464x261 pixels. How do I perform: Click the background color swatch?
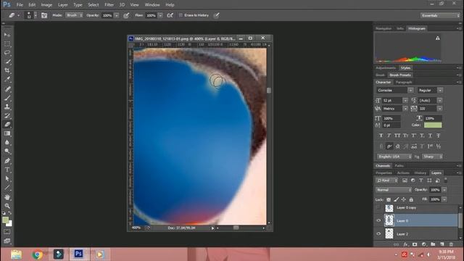click(x=9, y=224)
